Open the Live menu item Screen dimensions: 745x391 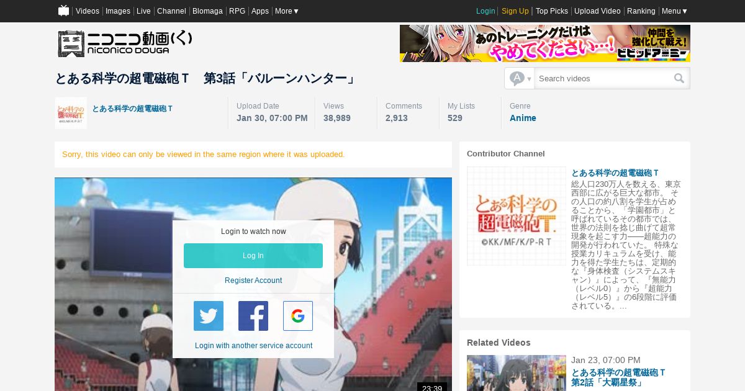click(143, 11)
